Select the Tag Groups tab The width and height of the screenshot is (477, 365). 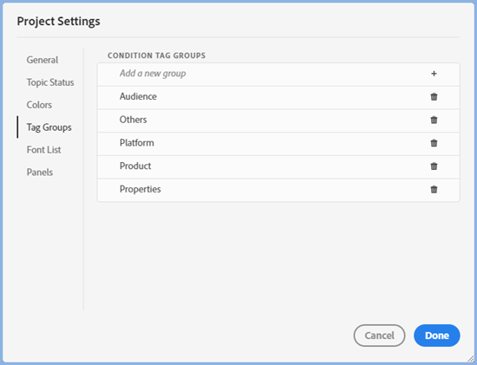coord(49,127)
